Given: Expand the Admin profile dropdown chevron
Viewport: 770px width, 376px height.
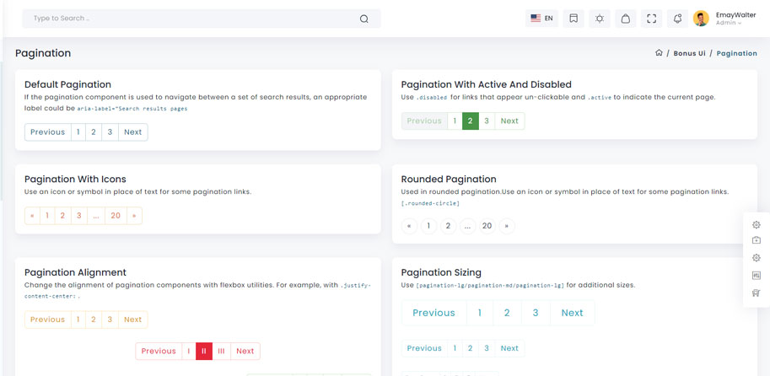Looking at the screenshot, I should tap(740, 23).
